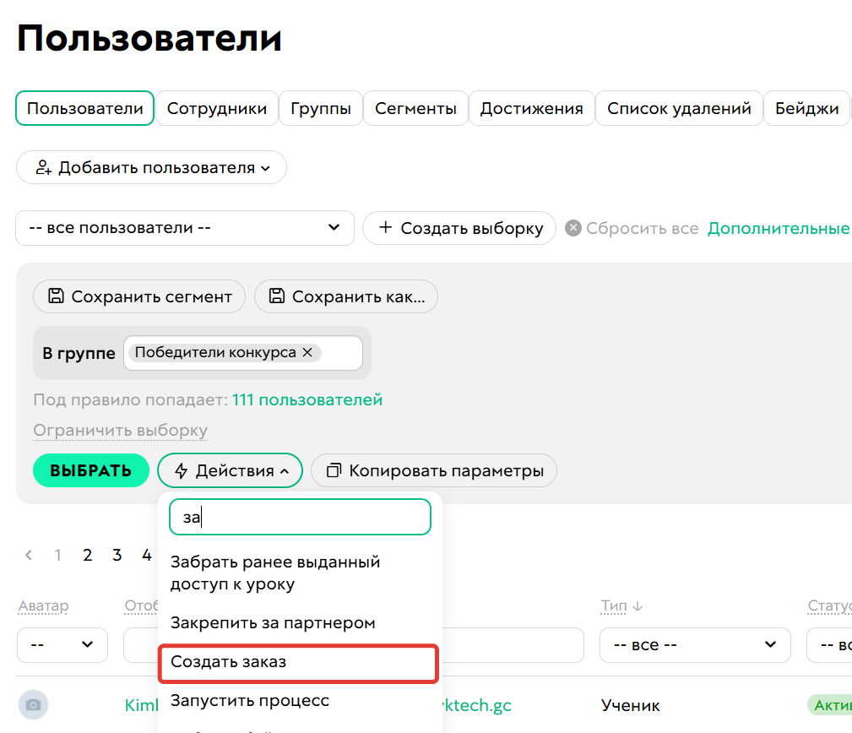This screenshot has height=733, width=852.
Task: Click the camera placeholder icon in the Аватар column
Action: pyautogui.click(x=33, y=704)
